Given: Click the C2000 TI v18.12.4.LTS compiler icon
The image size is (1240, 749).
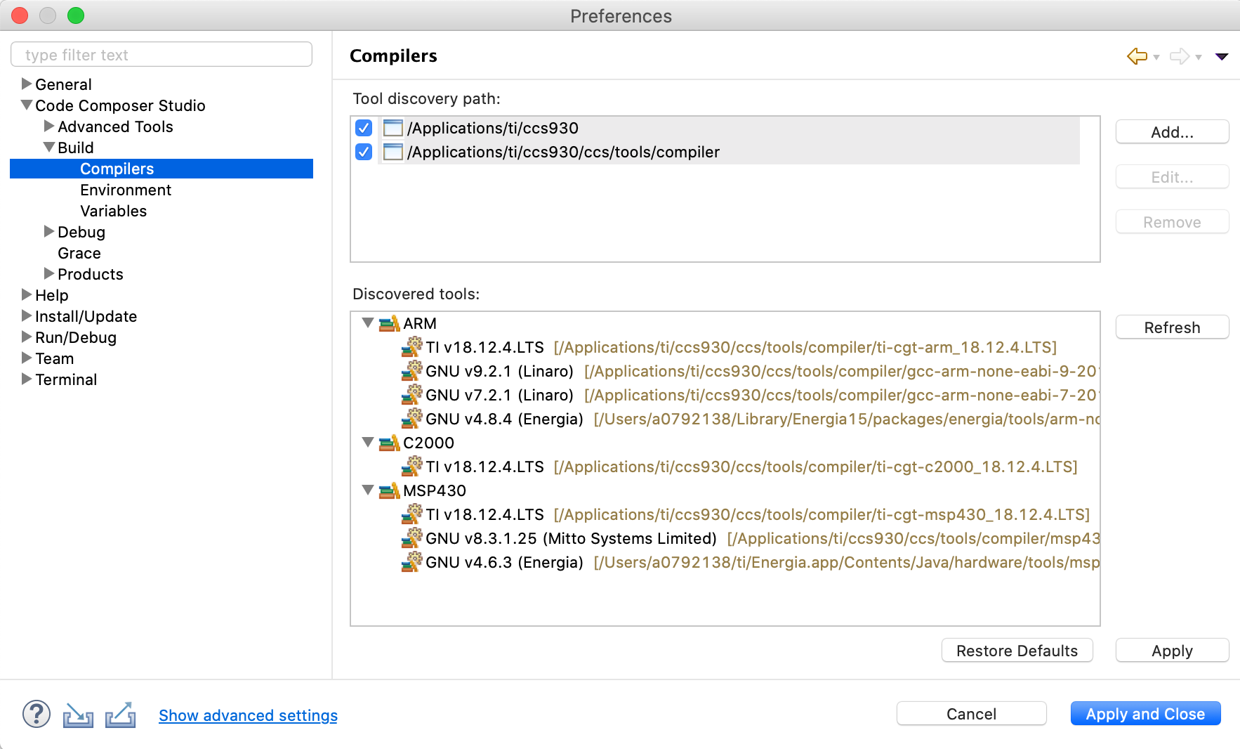Looking at the screenshot, I should [x=412, y=466].
